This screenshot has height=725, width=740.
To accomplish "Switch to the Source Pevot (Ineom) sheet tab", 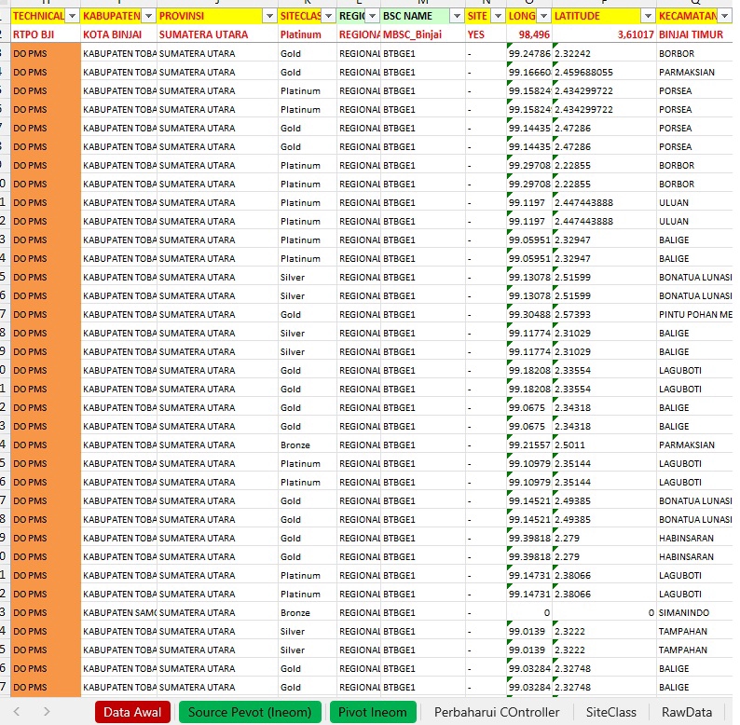I will 250,712.
